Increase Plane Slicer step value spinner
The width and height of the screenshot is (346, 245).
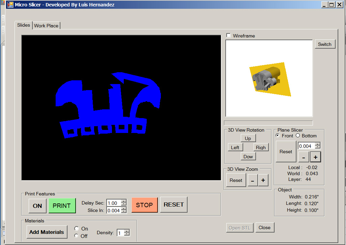pos(318,144)
